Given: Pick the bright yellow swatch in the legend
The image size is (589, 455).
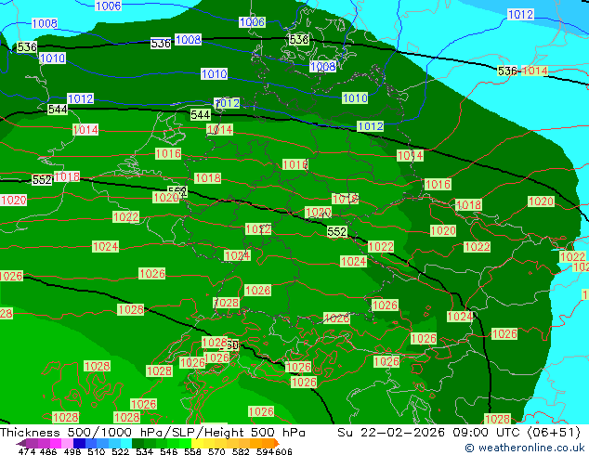Looking at the screenshot, I should click(x=197, y=443).
